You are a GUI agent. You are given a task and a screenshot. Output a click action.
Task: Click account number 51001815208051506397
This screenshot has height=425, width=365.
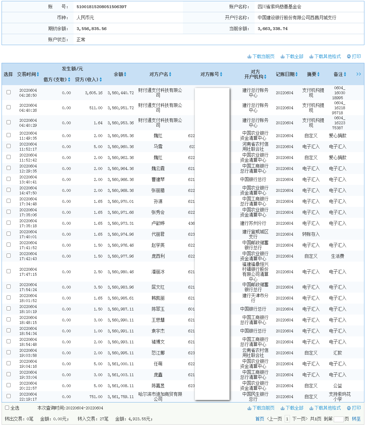(102, 7)
